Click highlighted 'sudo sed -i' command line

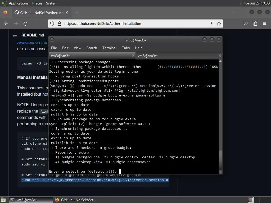point(95,180)
